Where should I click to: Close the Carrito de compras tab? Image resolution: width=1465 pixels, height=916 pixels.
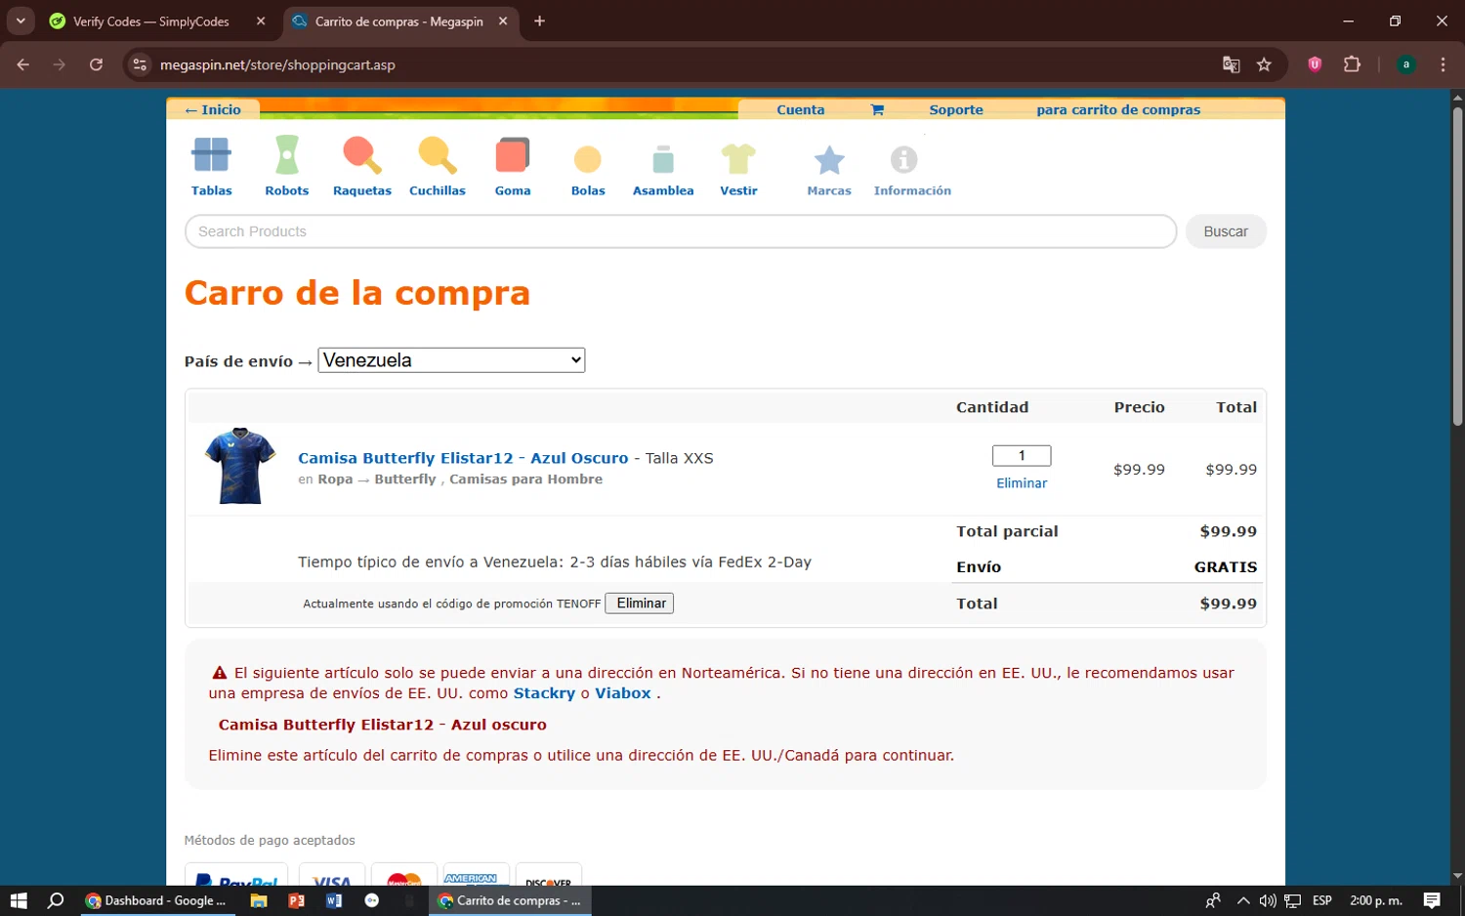tap(503, 21)
